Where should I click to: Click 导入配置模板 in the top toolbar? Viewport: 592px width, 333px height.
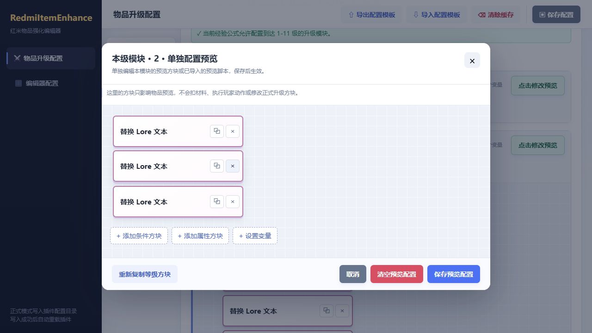[437, 15]
